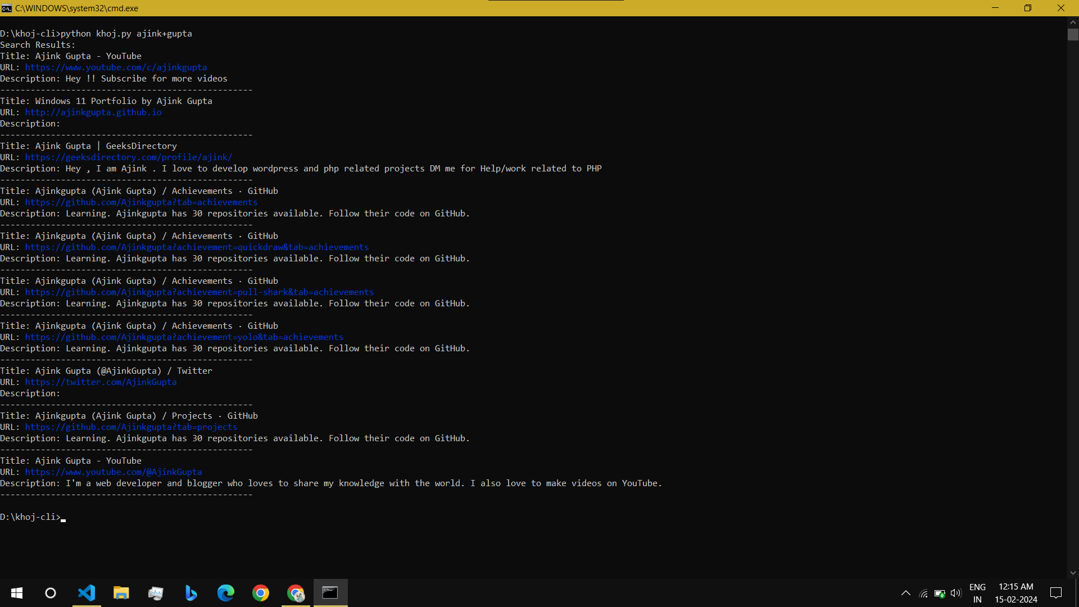
Task: Select the cmd terminal taskbar icon
Action: point(330,593)
